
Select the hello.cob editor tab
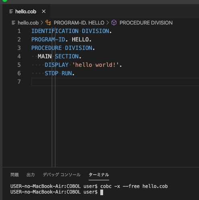(26, 11)
